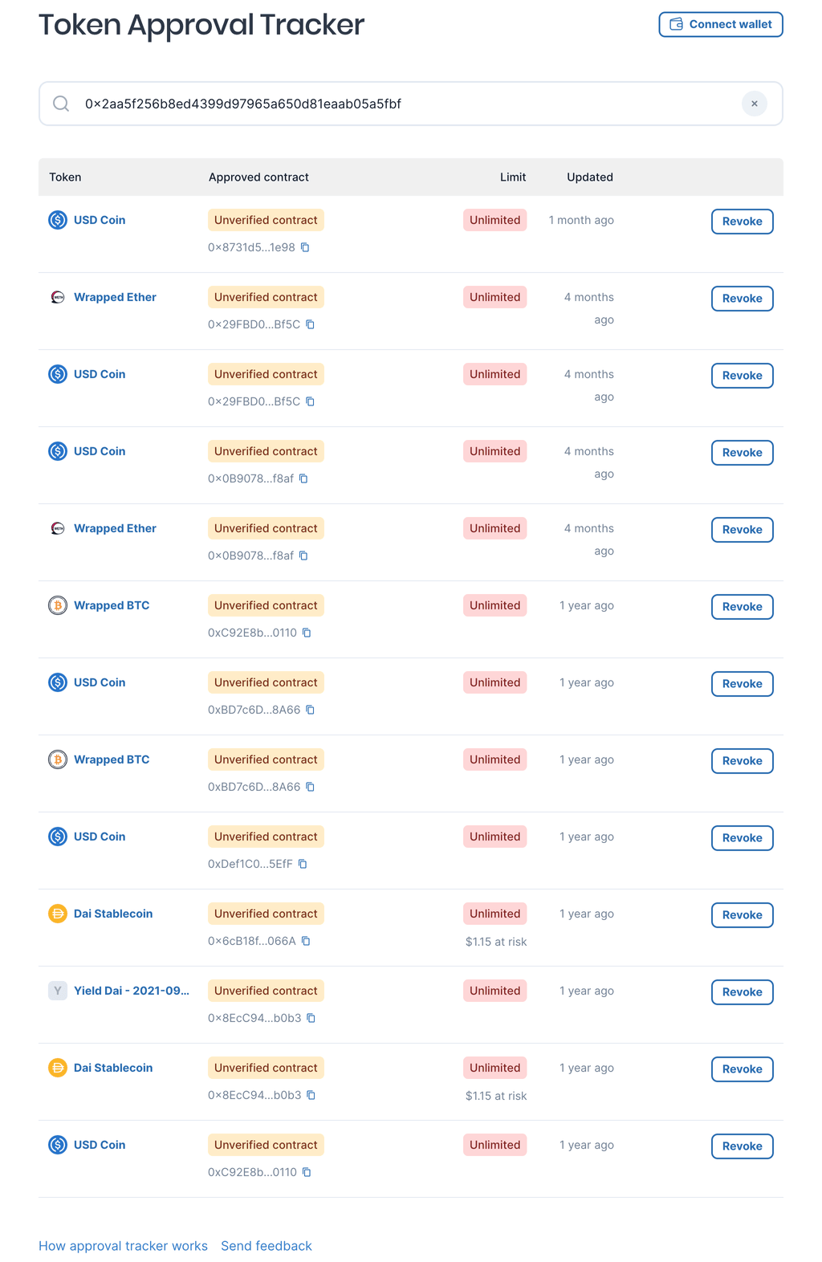This screenshot has height=1262, width=822.
Task: Click the USD Coin token icon
Action: click(x=57, y=220)
